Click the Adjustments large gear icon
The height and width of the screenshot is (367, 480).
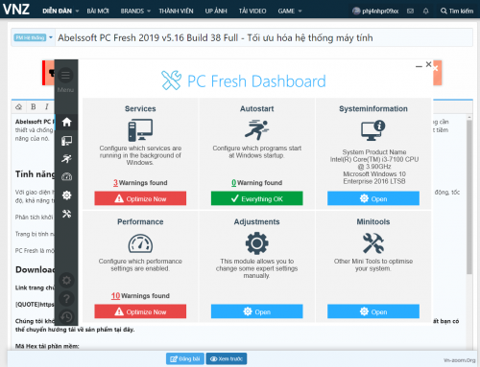point(256,243)
